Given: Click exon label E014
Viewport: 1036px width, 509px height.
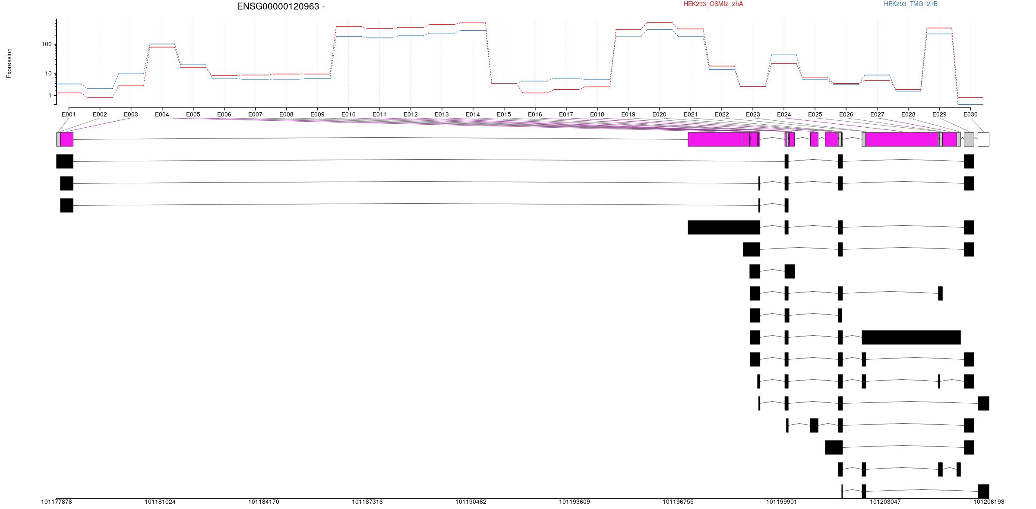Looking at the screenshot, I should pos(473,114).
